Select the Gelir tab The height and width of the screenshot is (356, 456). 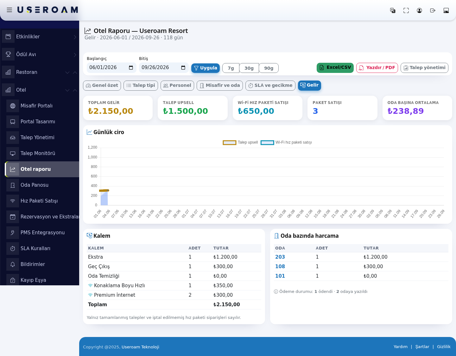tap(309, 85)
